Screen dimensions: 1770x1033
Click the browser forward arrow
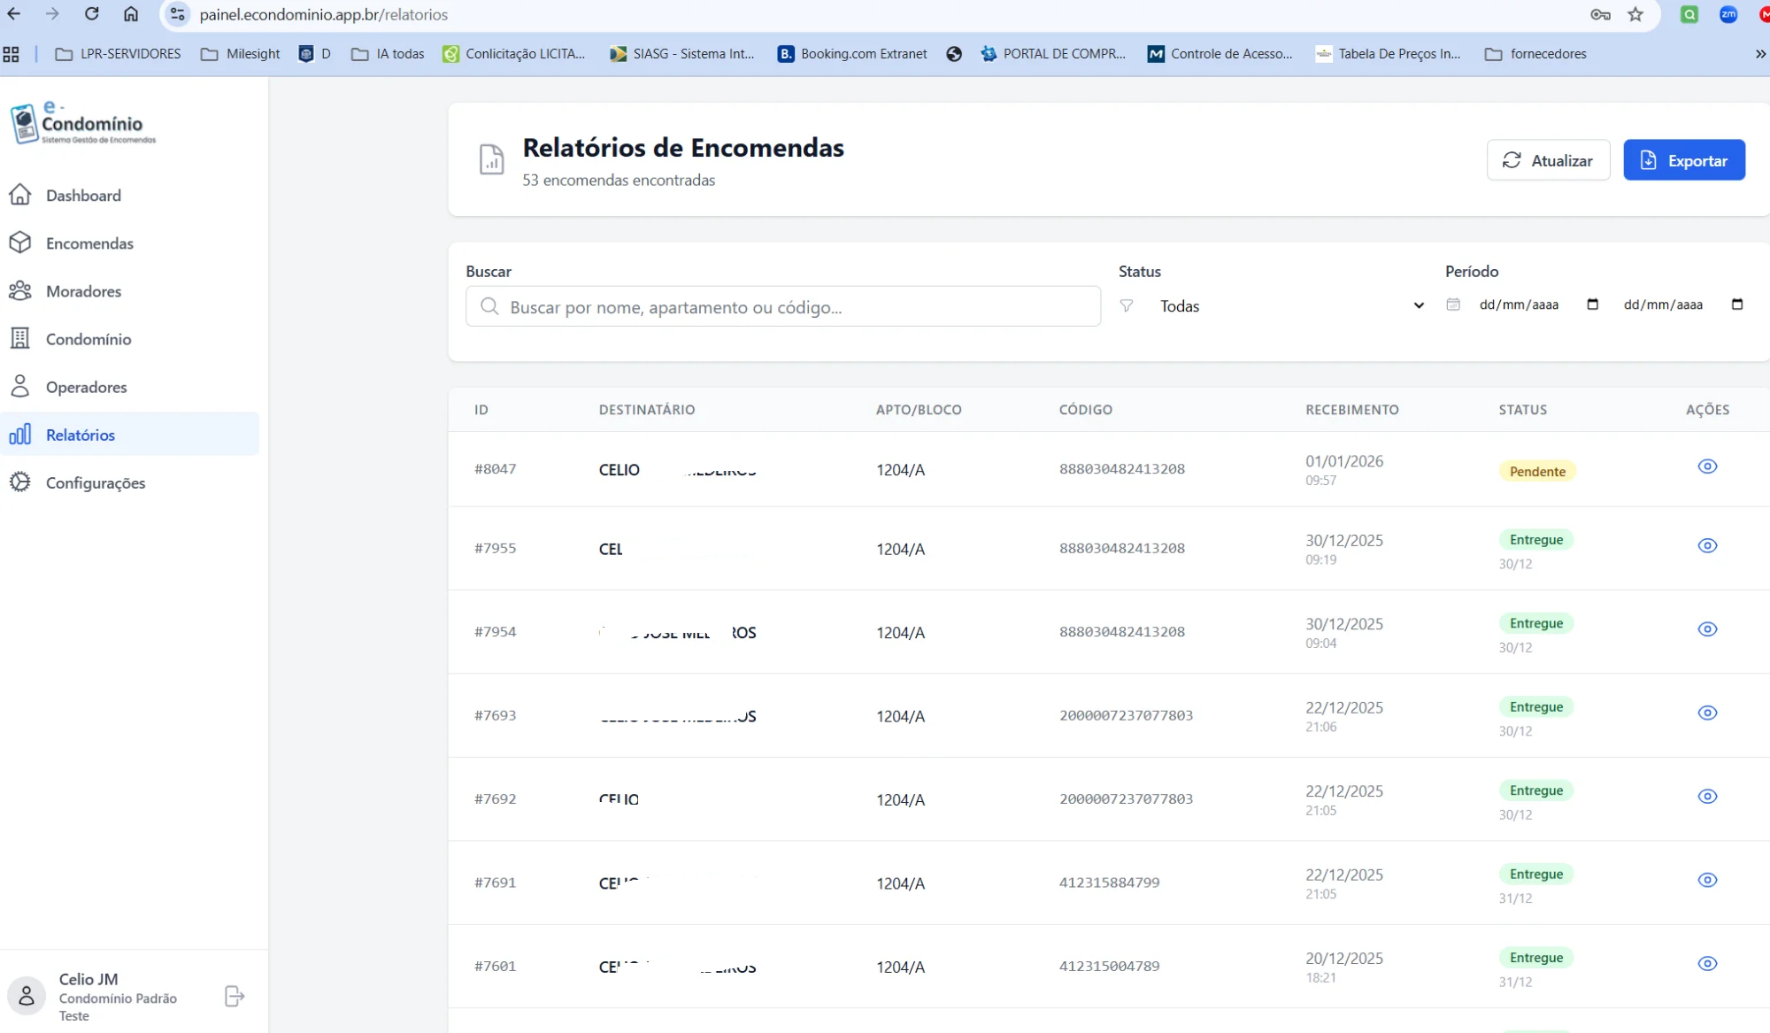(52, 14)
